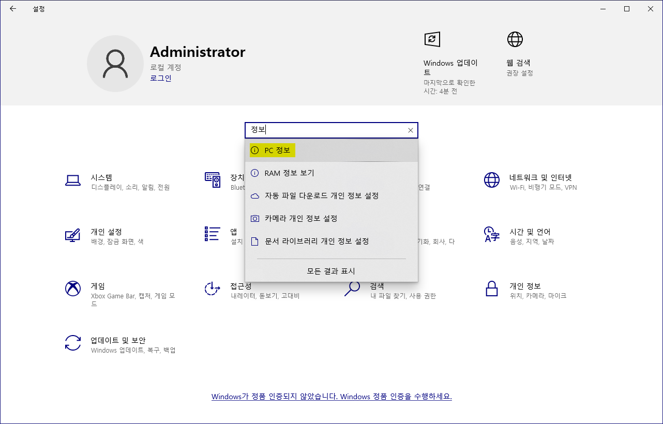Open 시간 및 언어 settings
Image resolution: width=663 pixels, height=424 pixels.
(x=530, y=232)
